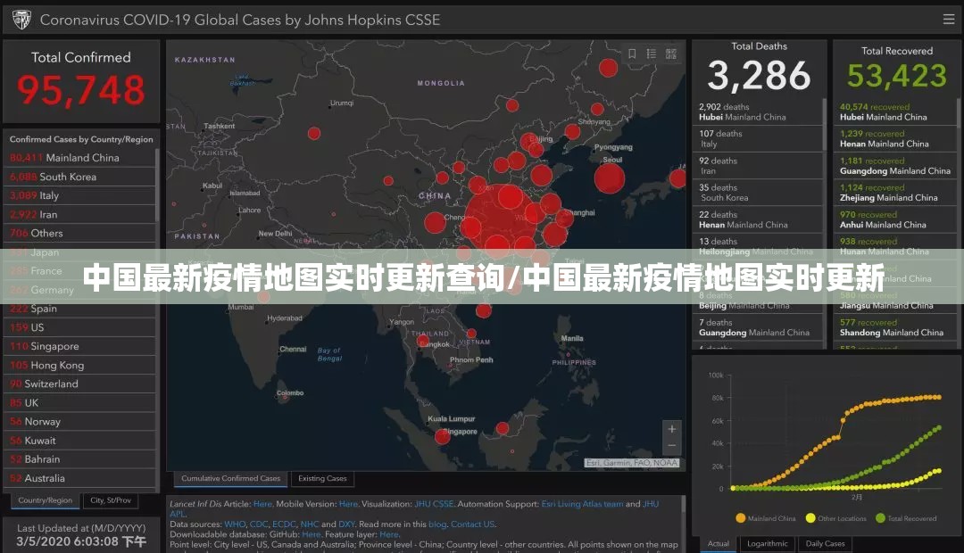Toggle Mainland China series in chart legend

766,518
